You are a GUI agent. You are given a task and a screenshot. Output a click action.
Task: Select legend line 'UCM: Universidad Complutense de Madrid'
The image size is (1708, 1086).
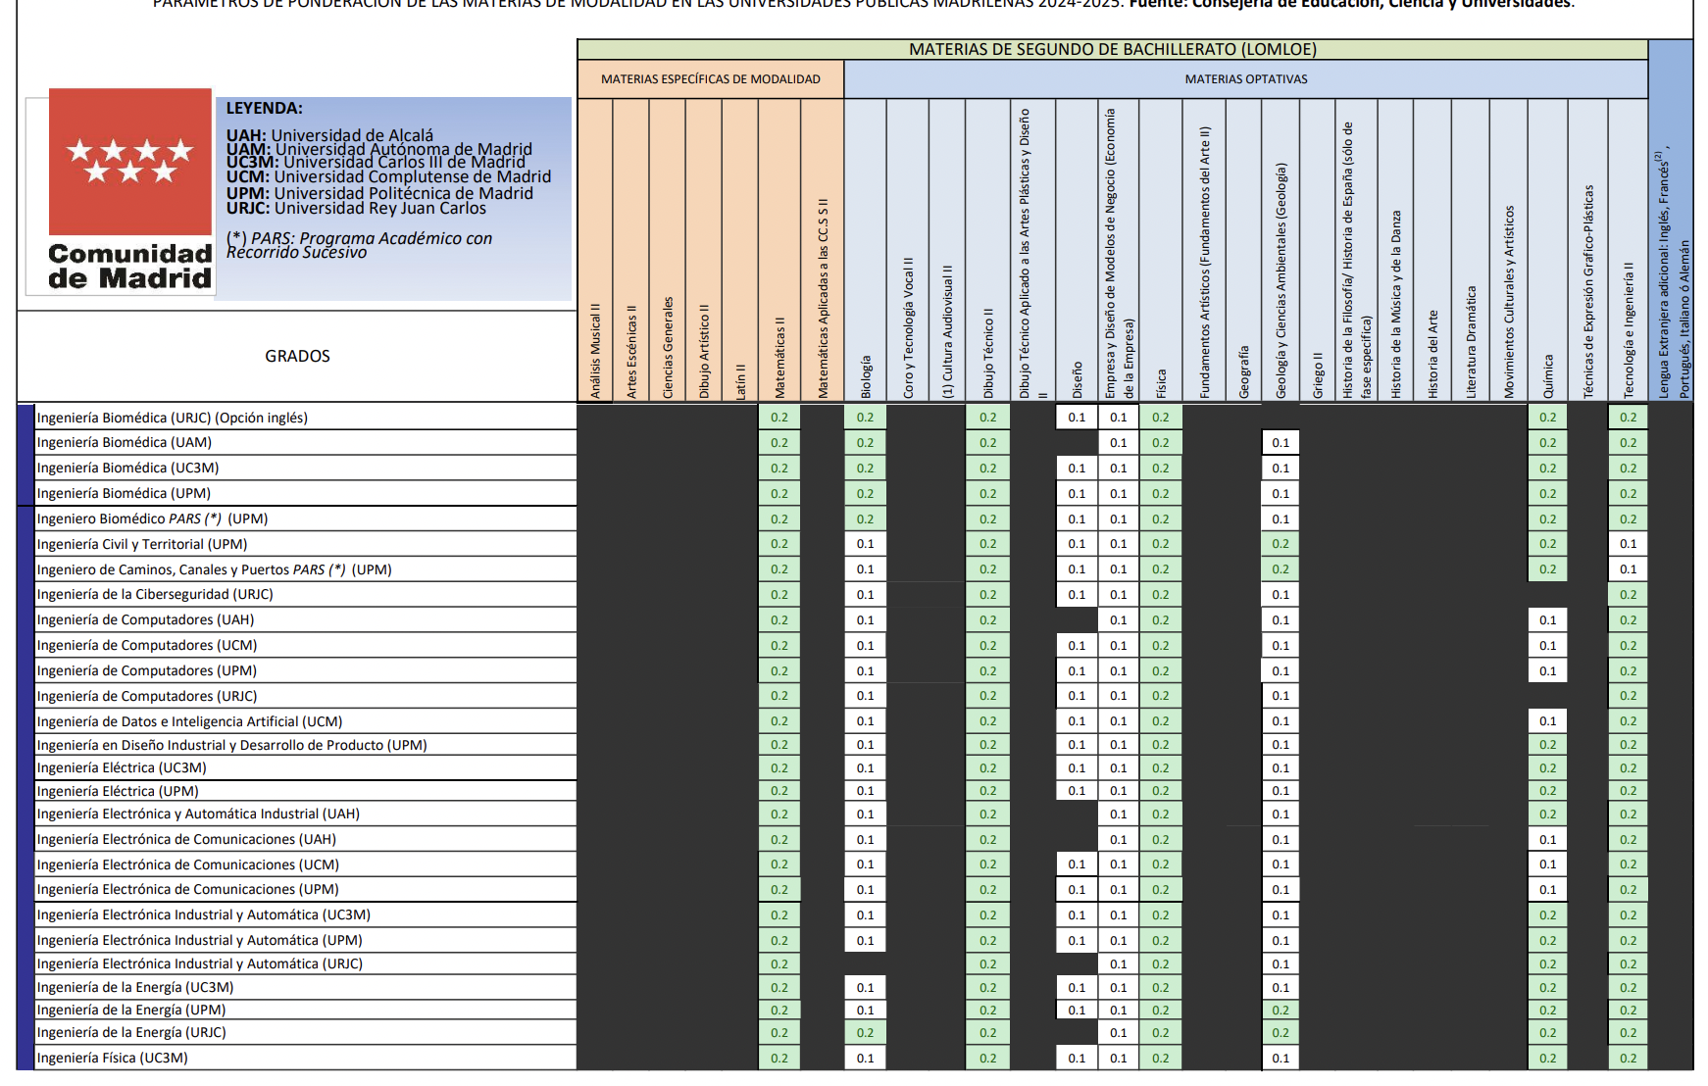(x=388, y=176)
